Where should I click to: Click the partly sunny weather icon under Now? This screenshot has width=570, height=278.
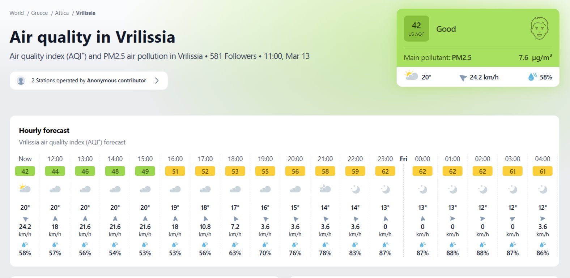25,188
